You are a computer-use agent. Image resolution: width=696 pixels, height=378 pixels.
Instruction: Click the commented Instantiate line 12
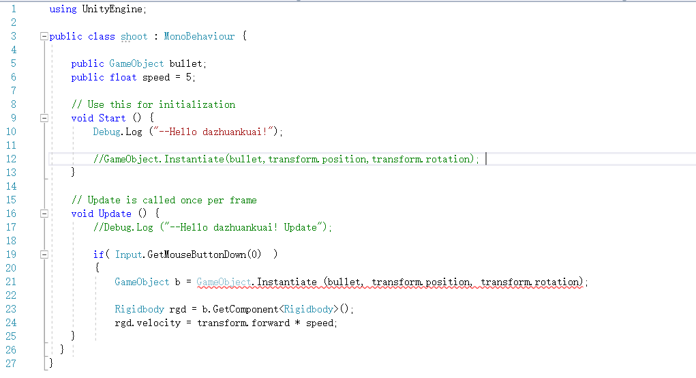pyautogui.click(x=286, y=159)
